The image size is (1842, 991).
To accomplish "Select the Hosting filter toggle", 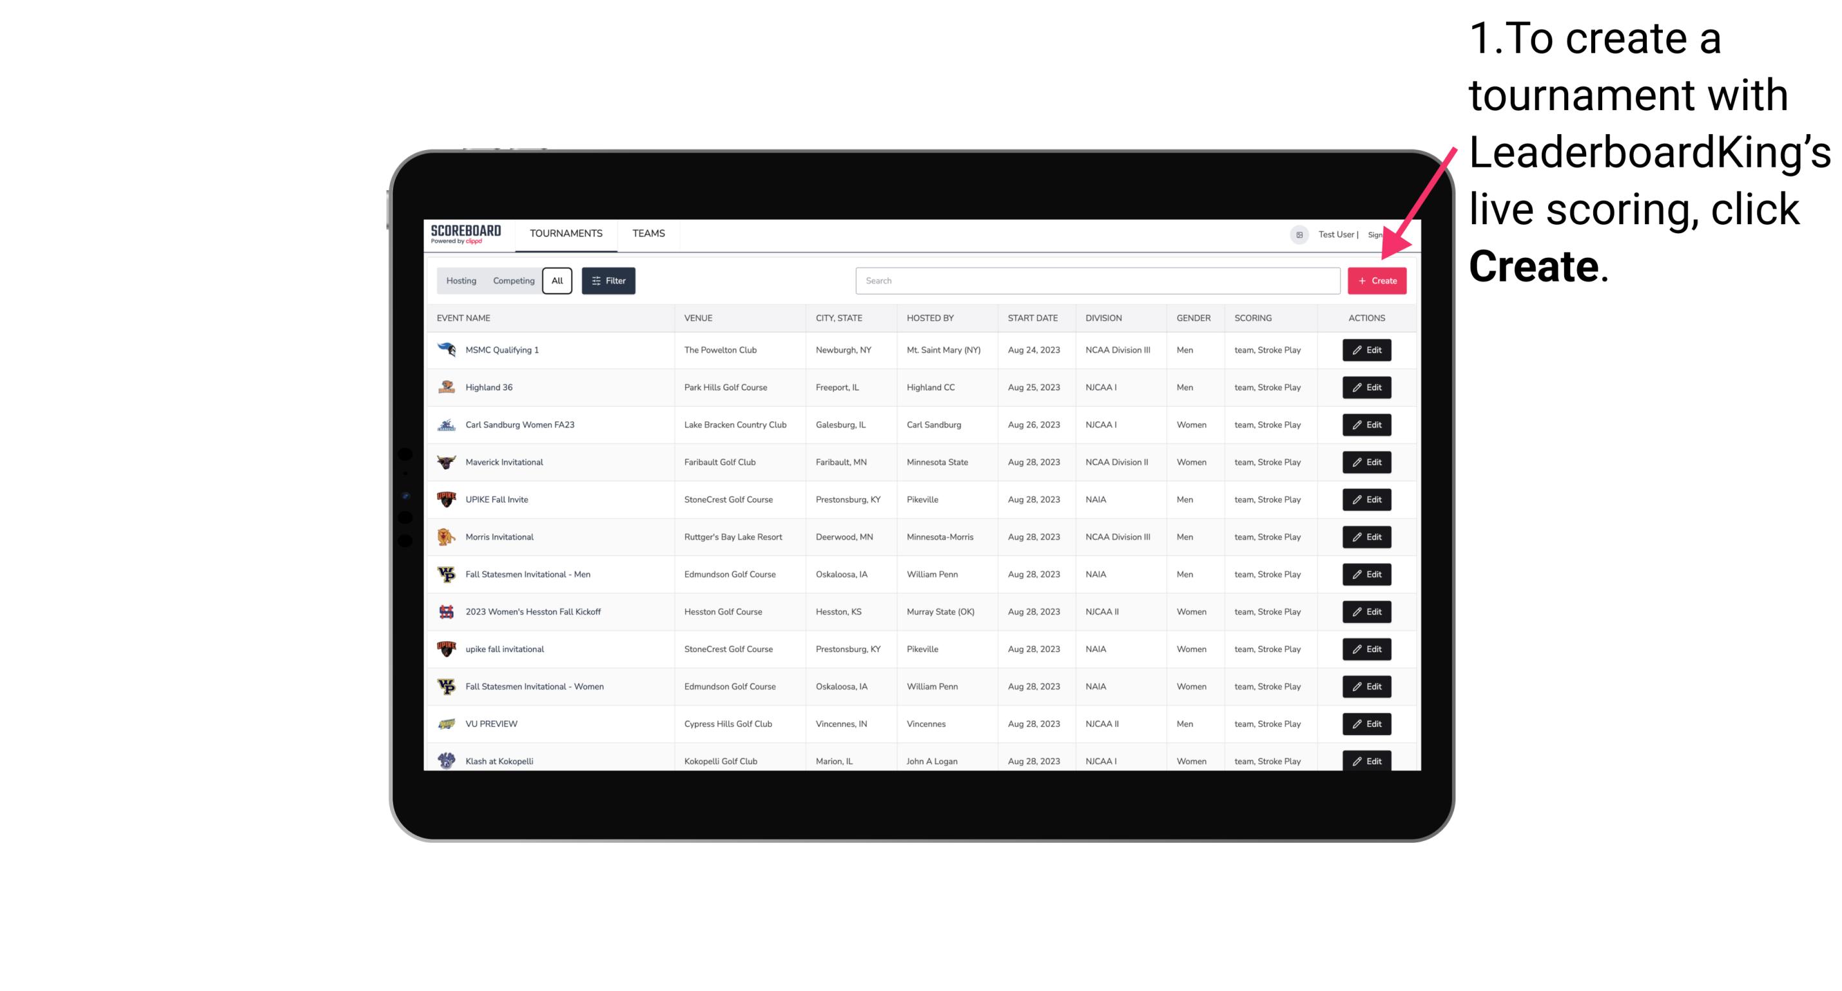I will click(461, 281).
